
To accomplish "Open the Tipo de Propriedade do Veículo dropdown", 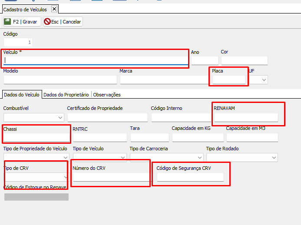I will pyautogui.click(x=36, y=157).
